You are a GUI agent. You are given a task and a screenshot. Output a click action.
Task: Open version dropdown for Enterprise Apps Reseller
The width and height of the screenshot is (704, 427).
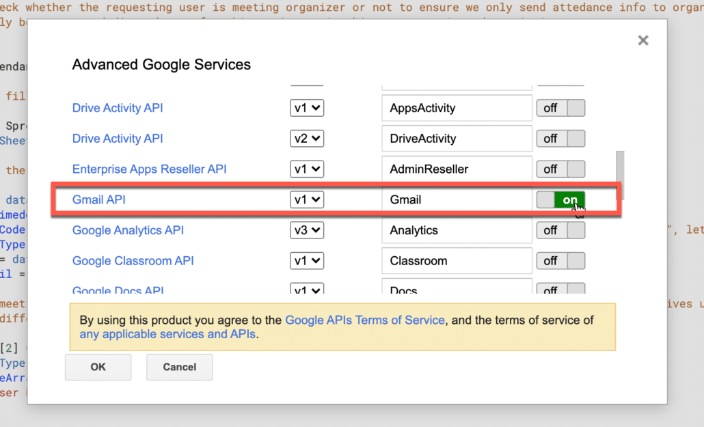click(307, 169)
